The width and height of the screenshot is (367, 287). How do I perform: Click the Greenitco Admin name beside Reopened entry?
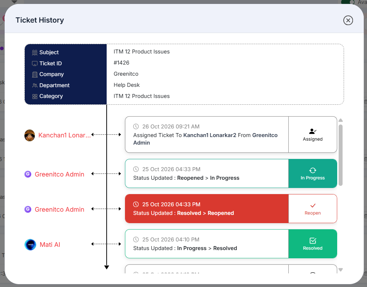click(60, 210)
